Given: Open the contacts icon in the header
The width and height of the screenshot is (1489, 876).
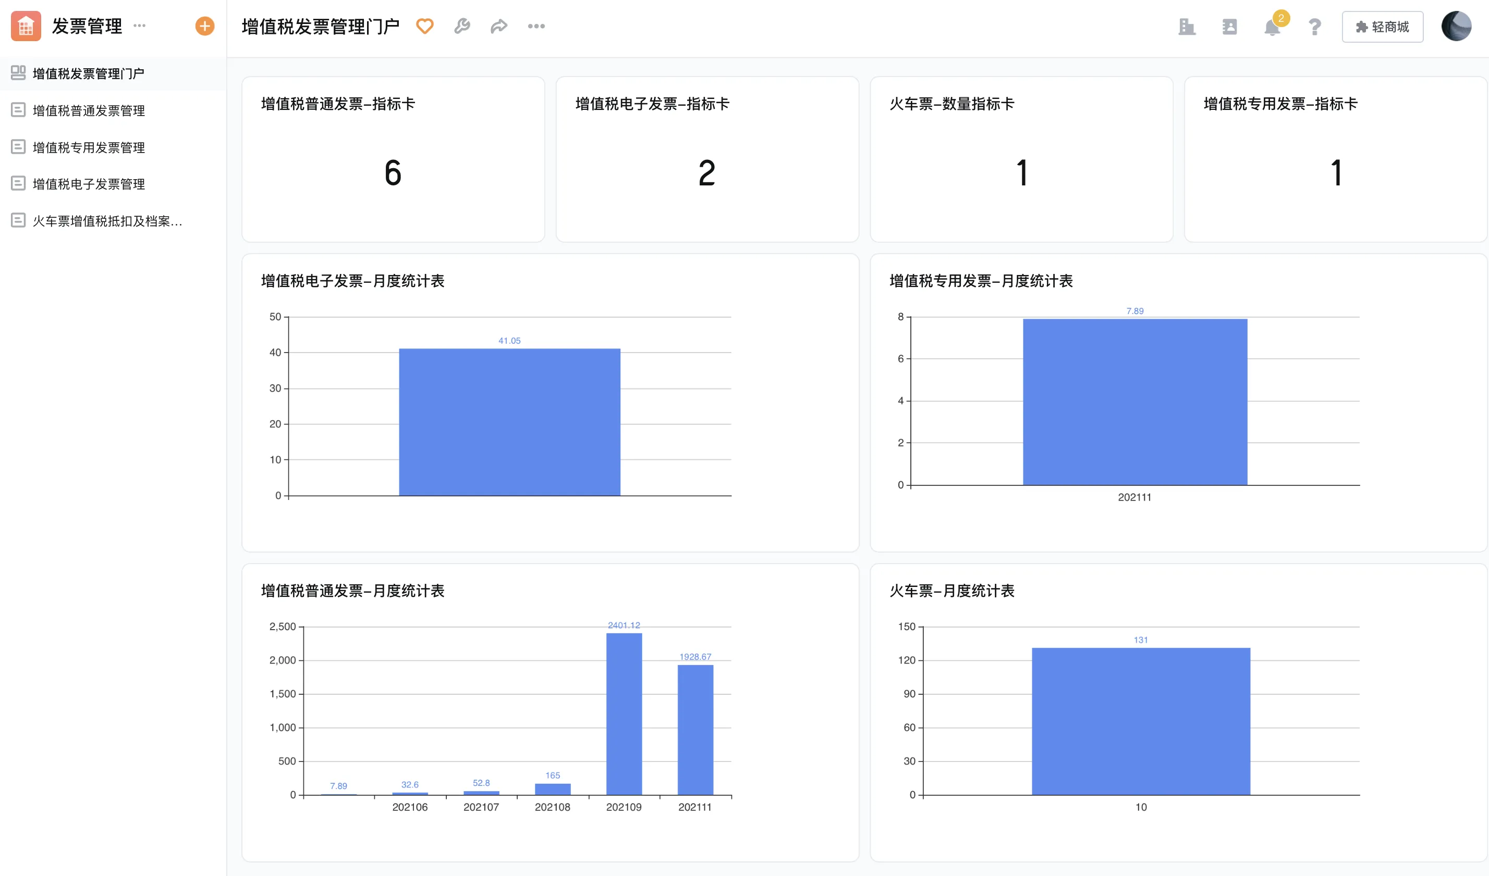Looking at the screenshot, I should coord(1229,27).
